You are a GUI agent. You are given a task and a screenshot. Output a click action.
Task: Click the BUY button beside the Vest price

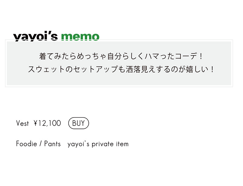[x=79, y=123]
